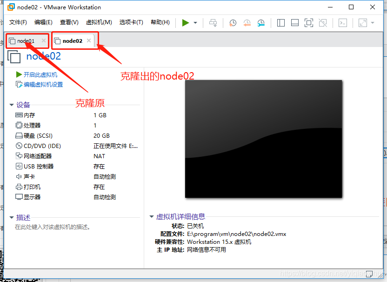Take a snapshot using the clock-plus icon
This screenshot has height=282, width=387.
[x=233, y=23]
